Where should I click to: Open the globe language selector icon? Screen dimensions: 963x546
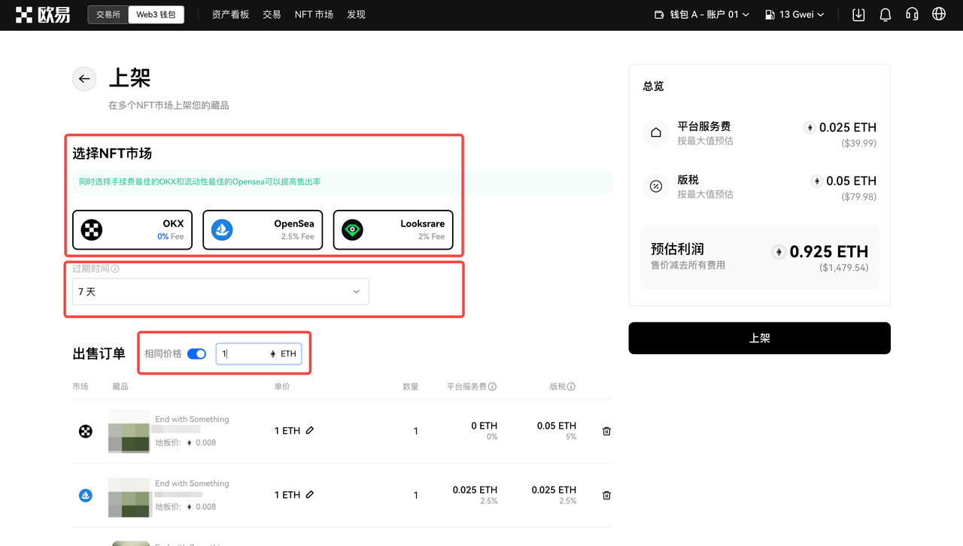pos(939,14)
